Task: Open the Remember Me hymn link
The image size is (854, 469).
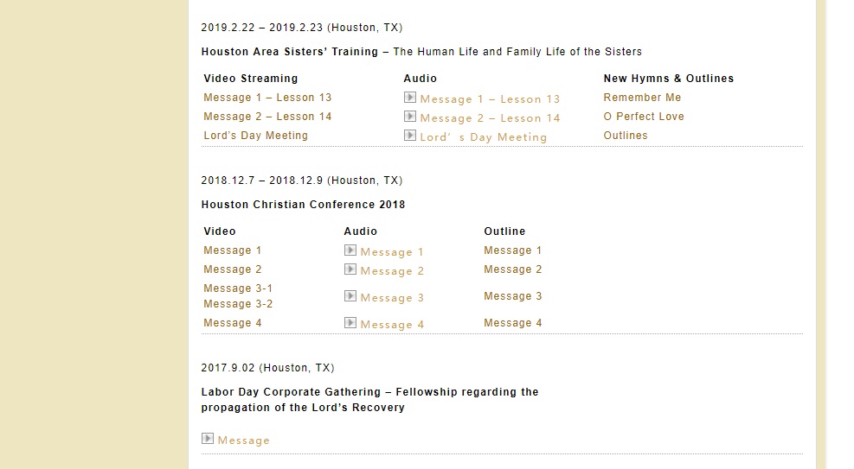Action: (642, 98)
